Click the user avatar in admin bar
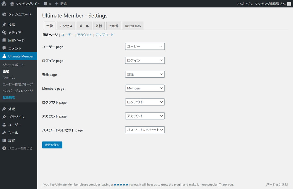The width and height of the screenshot is (293, 189). tap(289, 4)
